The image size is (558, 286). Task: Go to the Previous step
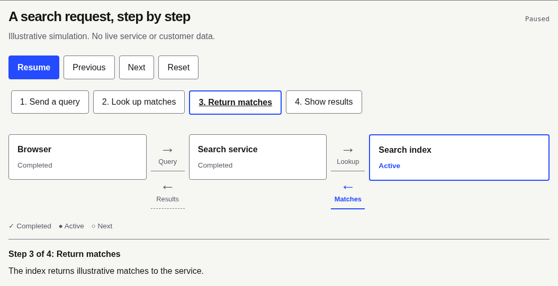89,67
